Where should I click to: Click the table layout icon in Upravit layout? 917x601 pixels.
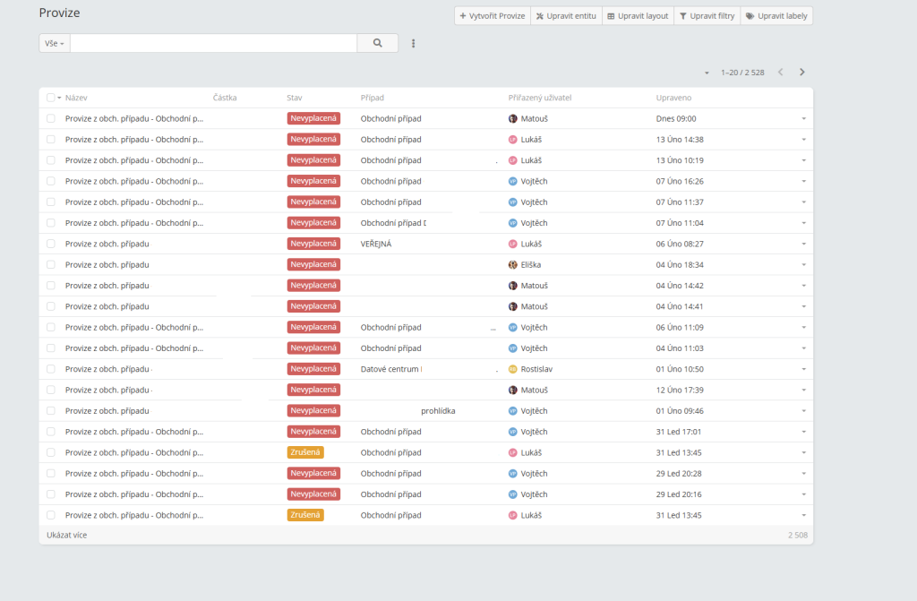tap(613, 15)
